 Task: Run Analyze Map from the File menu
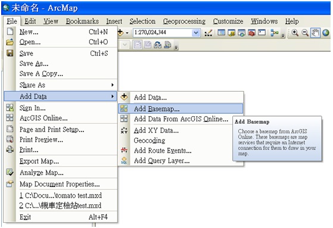click(61, 173)
